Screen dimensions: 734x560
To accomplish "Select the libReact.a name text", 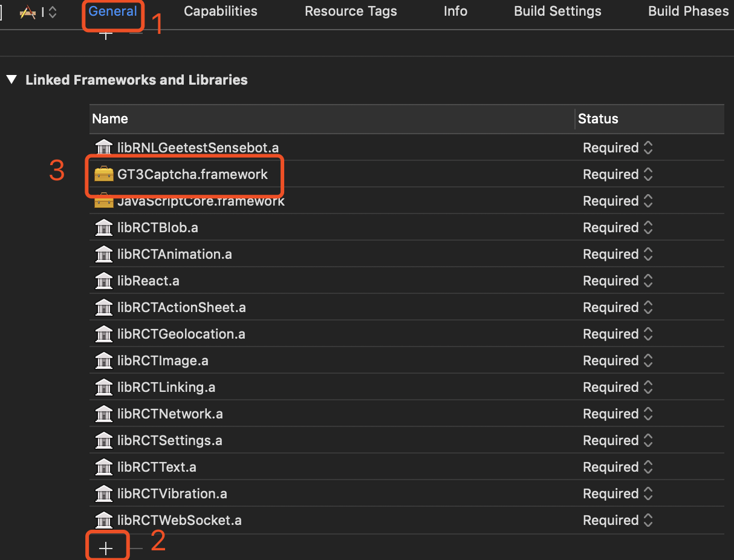I will (148, 281).
